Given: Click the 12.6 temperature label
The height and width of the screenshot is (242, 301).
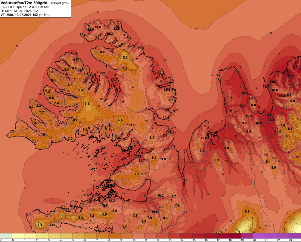Looking at the screenshot, I should [x=266, y=86].
